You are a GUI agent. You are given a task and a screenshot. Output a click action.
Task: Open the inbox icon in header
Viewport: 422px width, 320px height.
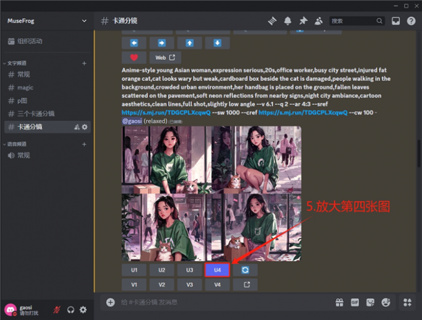(x=396, y=21)
